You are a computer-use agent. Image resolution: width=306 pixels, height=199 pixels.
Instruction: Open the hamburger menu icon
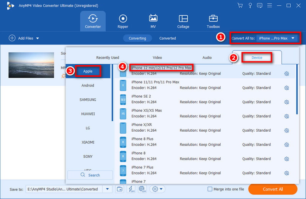pos(270,5)
